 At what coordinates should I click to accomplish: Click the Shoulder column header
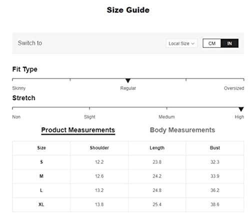click(x=99, y=148)
